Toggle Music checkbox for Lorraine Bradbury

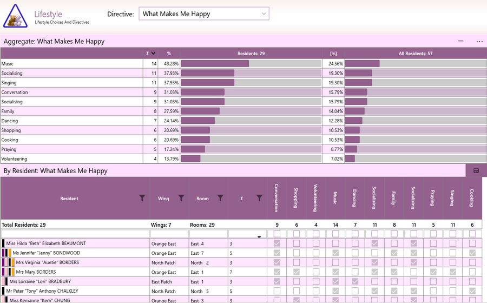point(335,281)
